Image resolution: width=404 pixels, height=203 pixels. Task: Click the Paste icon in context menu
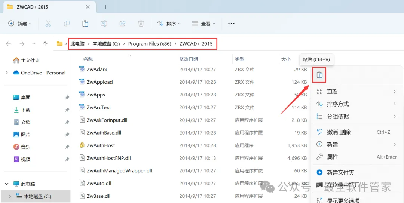319,75
